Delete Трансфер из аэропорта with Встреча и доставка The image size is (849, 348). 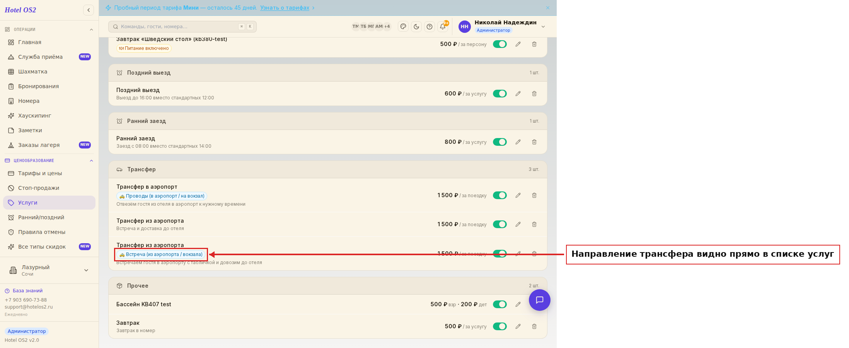[534, 224]
